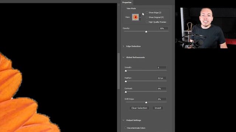Image resolution: width=236 pixels, height=132 pixels.
Task: Click the Opacity value field
Action: point(164,28)
